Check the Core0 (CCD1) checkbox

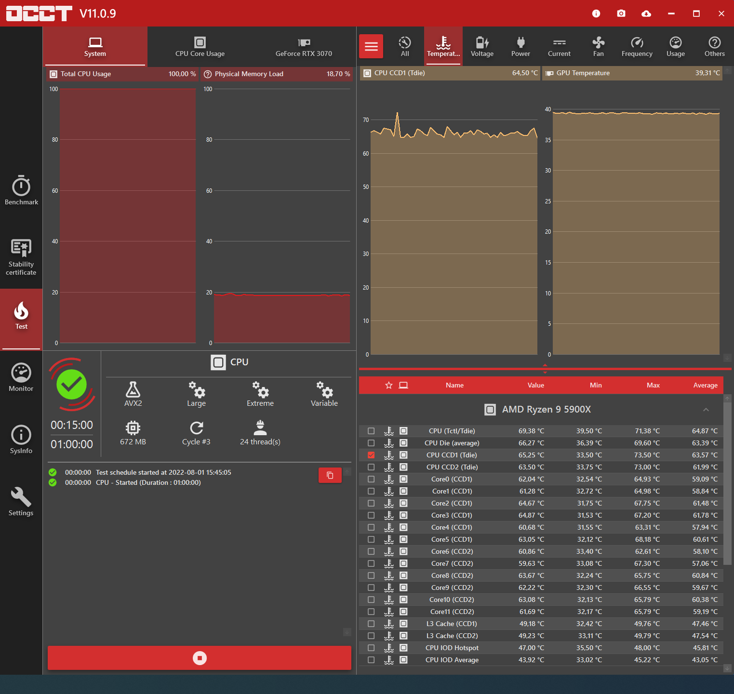[x=371, y=479]
